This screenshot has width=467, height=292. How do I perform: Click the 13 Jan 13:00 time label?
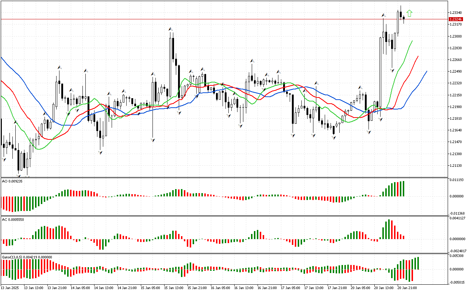(34, 288)
